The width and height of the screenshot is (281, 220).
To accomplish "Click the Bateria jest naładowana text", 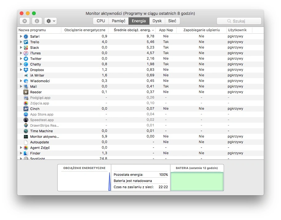I will [133, 181].
